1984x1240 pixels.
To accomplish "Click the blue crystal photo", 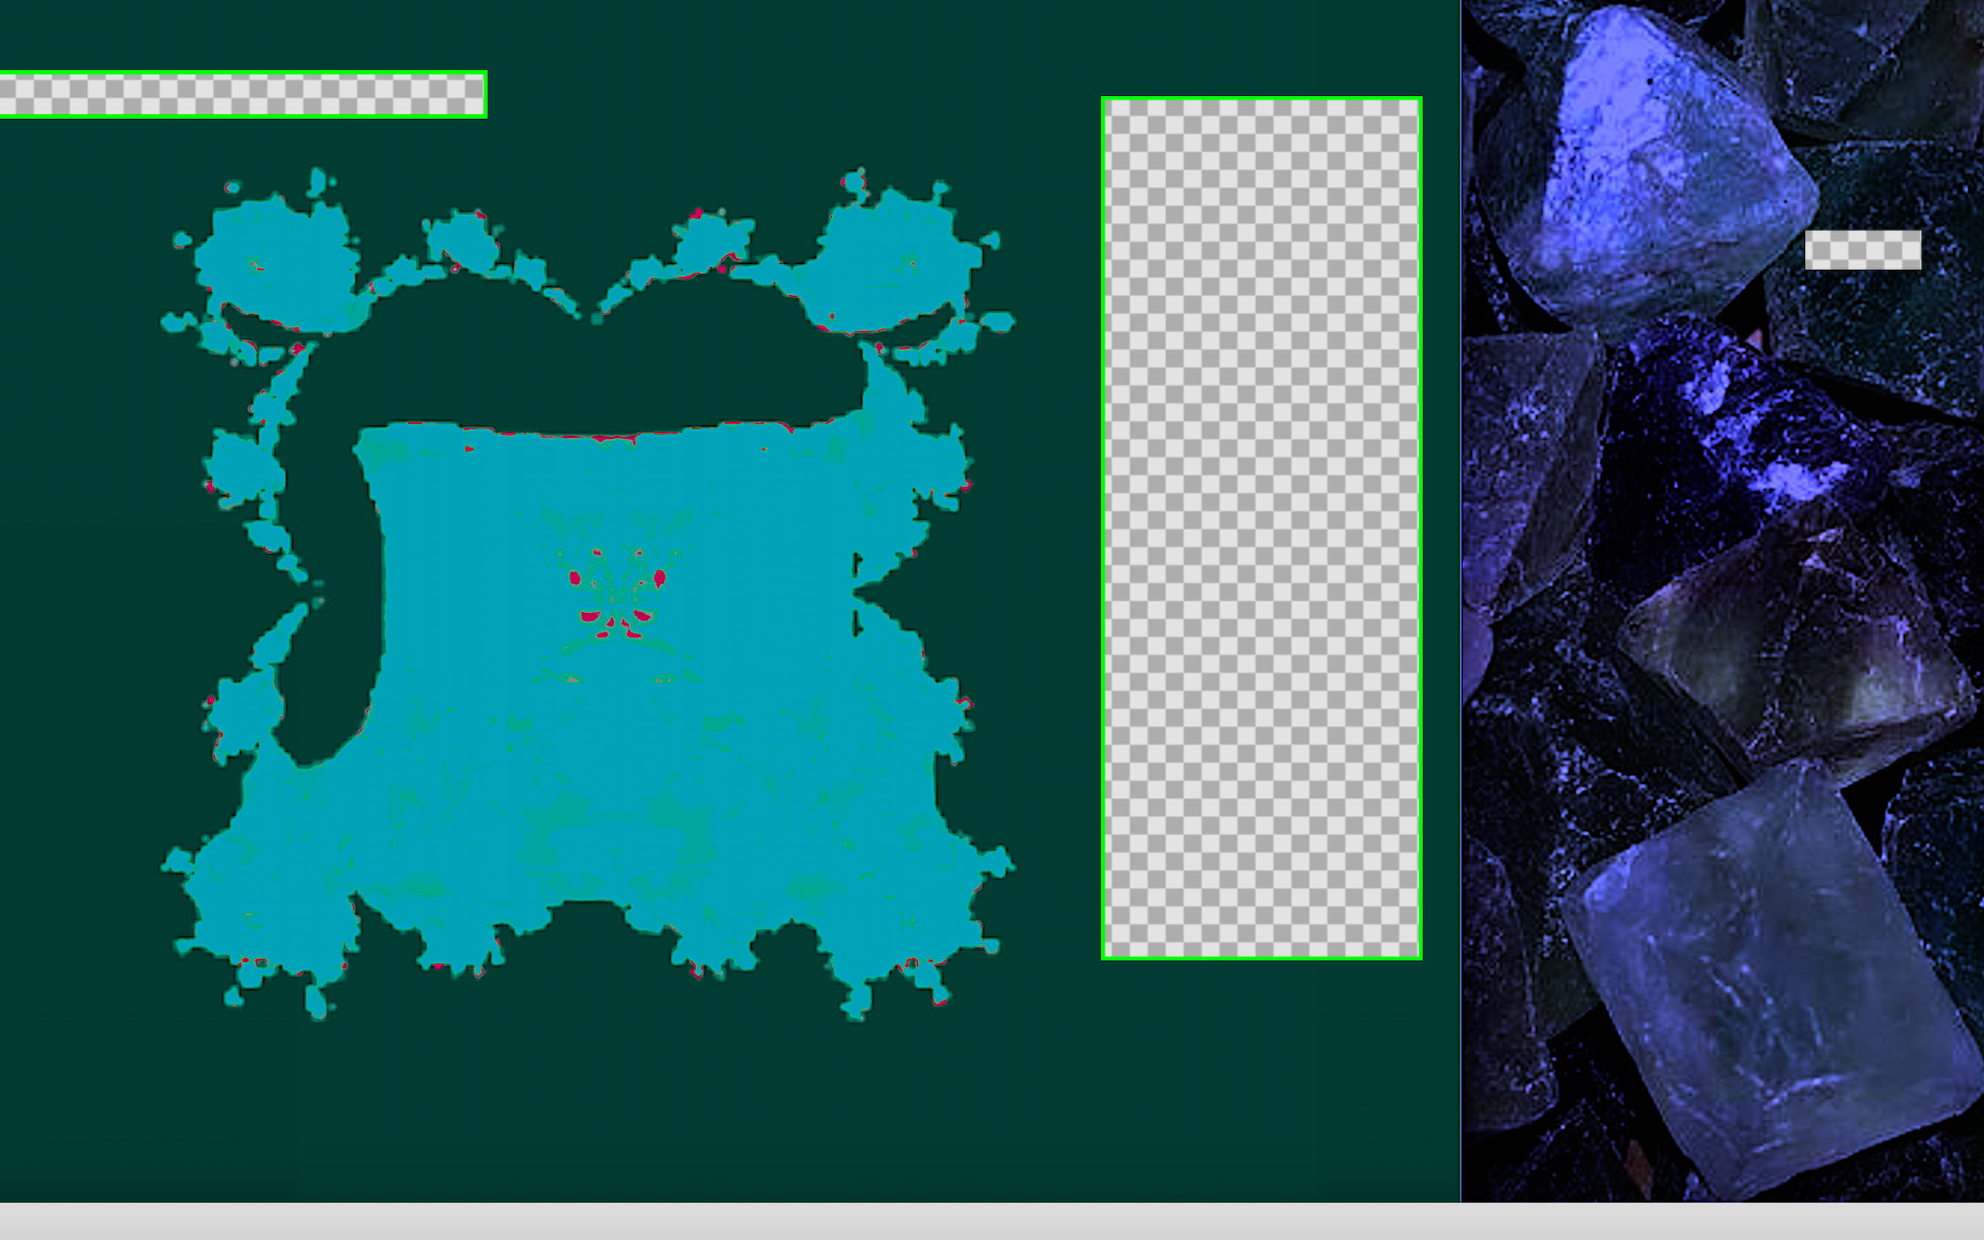I will point(1722,601).
